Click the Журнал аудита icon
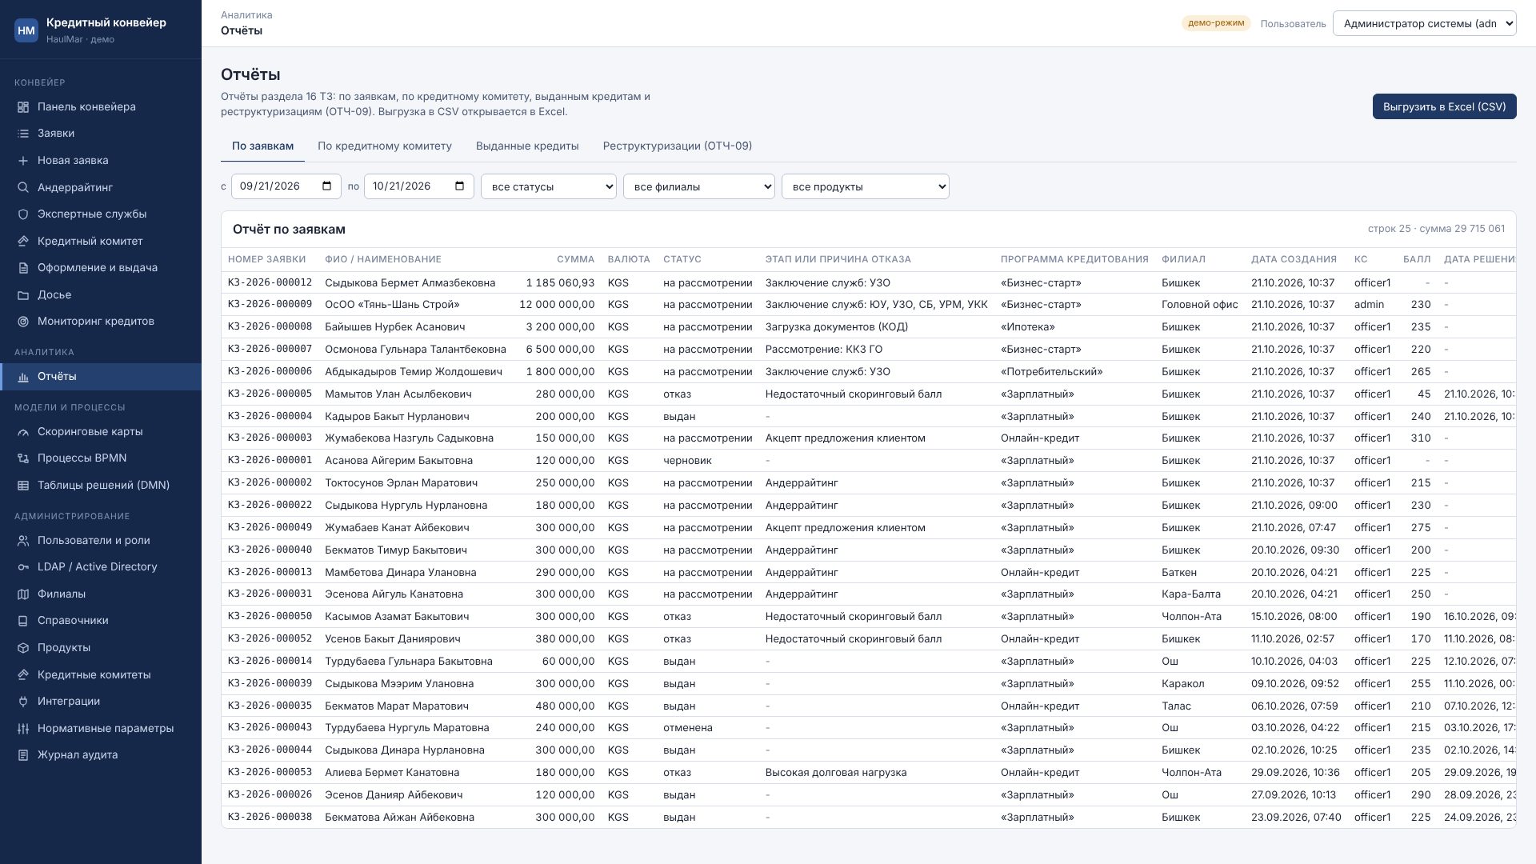This screenshot has width=1536, height=864. tap(23, 755)
